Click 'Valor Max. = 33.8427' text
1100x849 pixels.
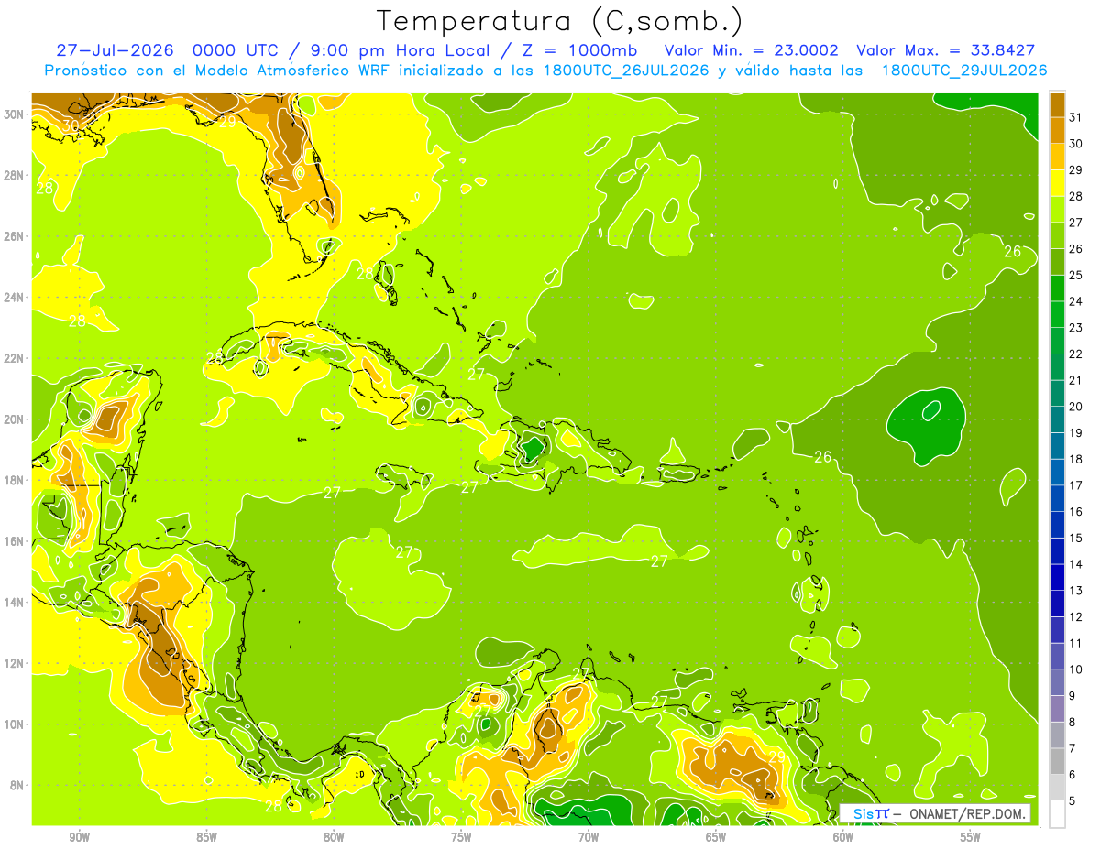coord(946,50)
